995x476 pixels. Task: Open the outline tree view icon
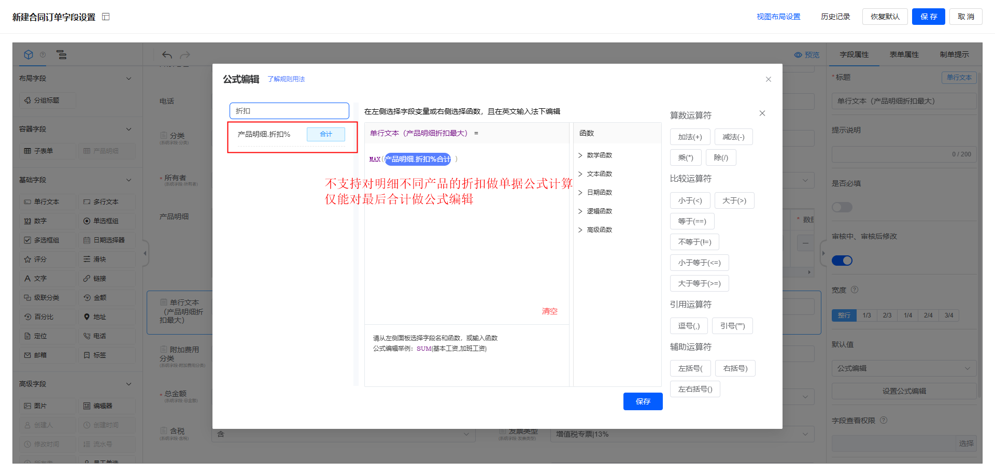coord(62,55)
